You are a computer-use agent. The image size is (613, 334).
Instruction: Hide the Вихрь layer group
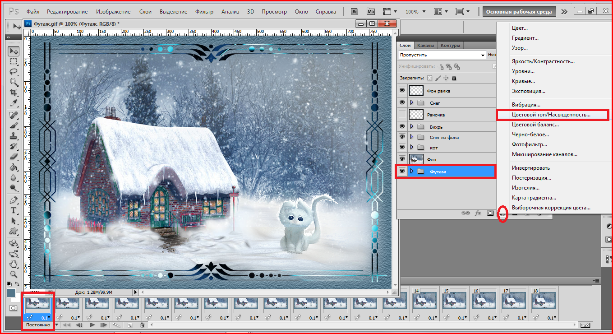pos(402,127)
